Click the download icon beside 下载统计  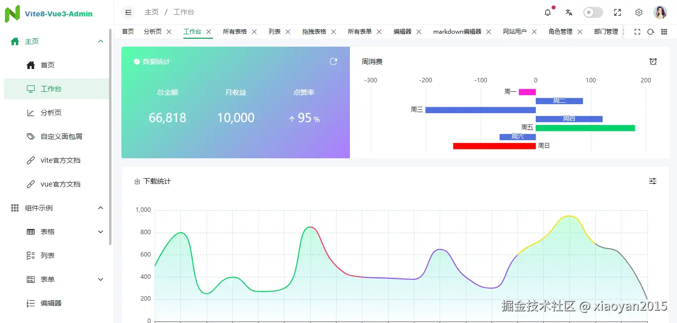pos(137,182)
